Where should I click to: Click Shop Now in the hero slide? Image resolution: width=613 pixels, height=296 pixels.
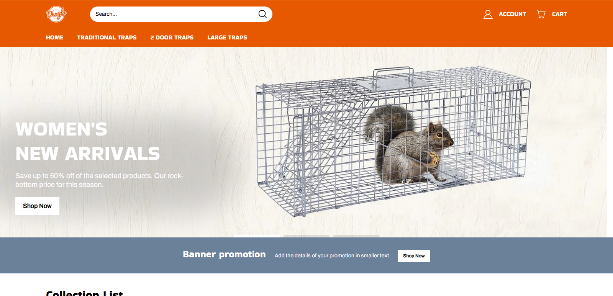click(x=37, y=206)
